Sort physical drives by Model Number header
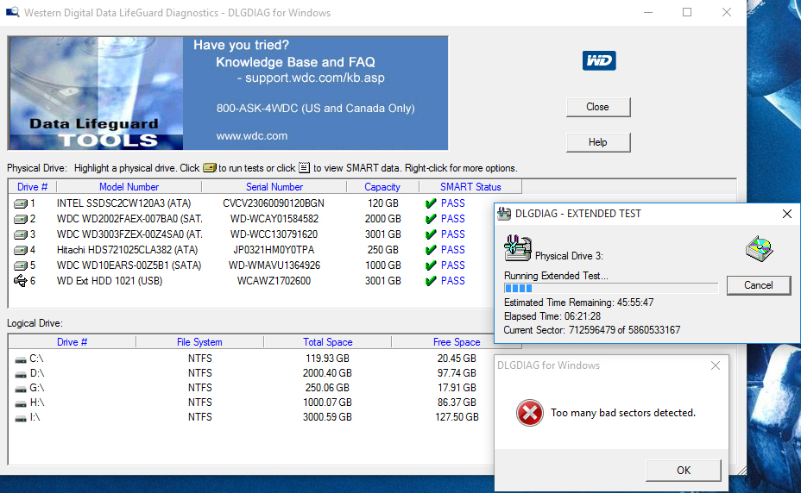 (129, 187)
